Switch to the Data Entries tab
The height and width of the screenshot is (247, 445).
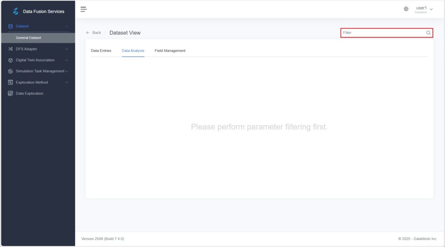pyautogui.click(x=101, y=51)
